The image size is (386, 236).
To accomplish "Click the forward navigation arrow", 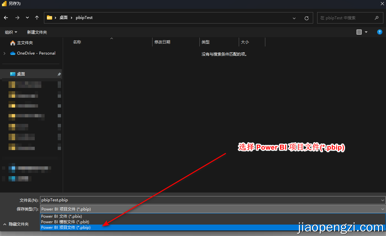I will [x=17, y=18].
